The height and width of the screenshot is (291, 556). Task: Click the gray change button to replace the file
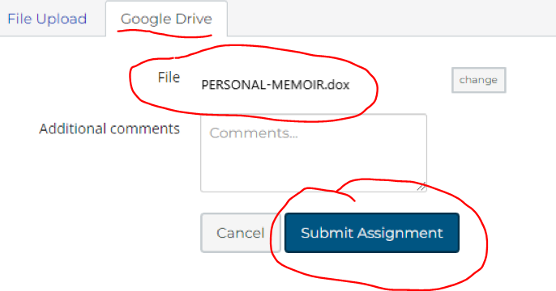479,80
